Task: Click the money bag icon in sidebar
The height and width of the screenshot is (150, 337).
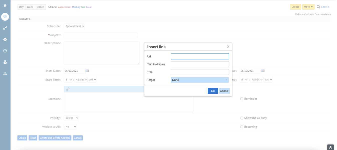Action: click(5, 62)
